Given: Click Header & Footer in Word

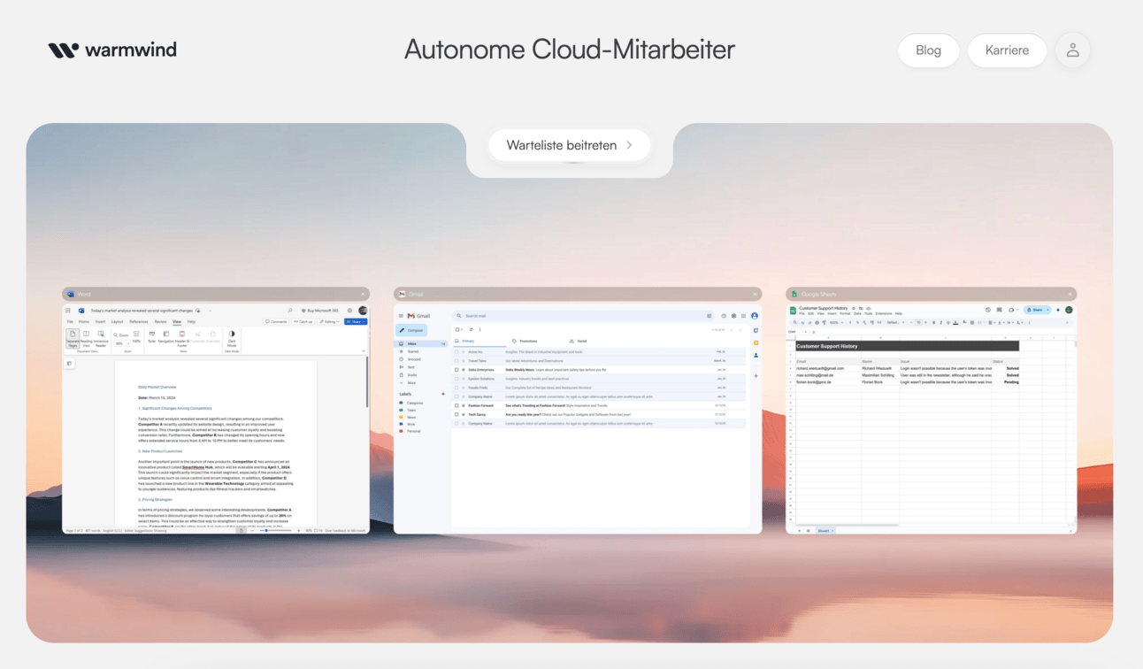Looking at the screenshot, I should click(x=181, y=339).
